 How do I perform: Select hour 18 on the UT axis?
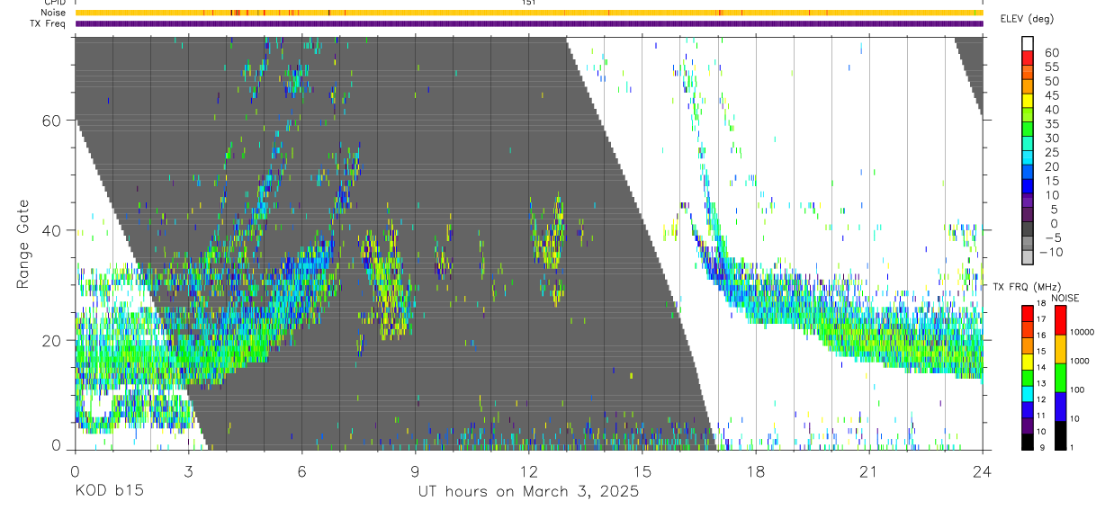756,470
